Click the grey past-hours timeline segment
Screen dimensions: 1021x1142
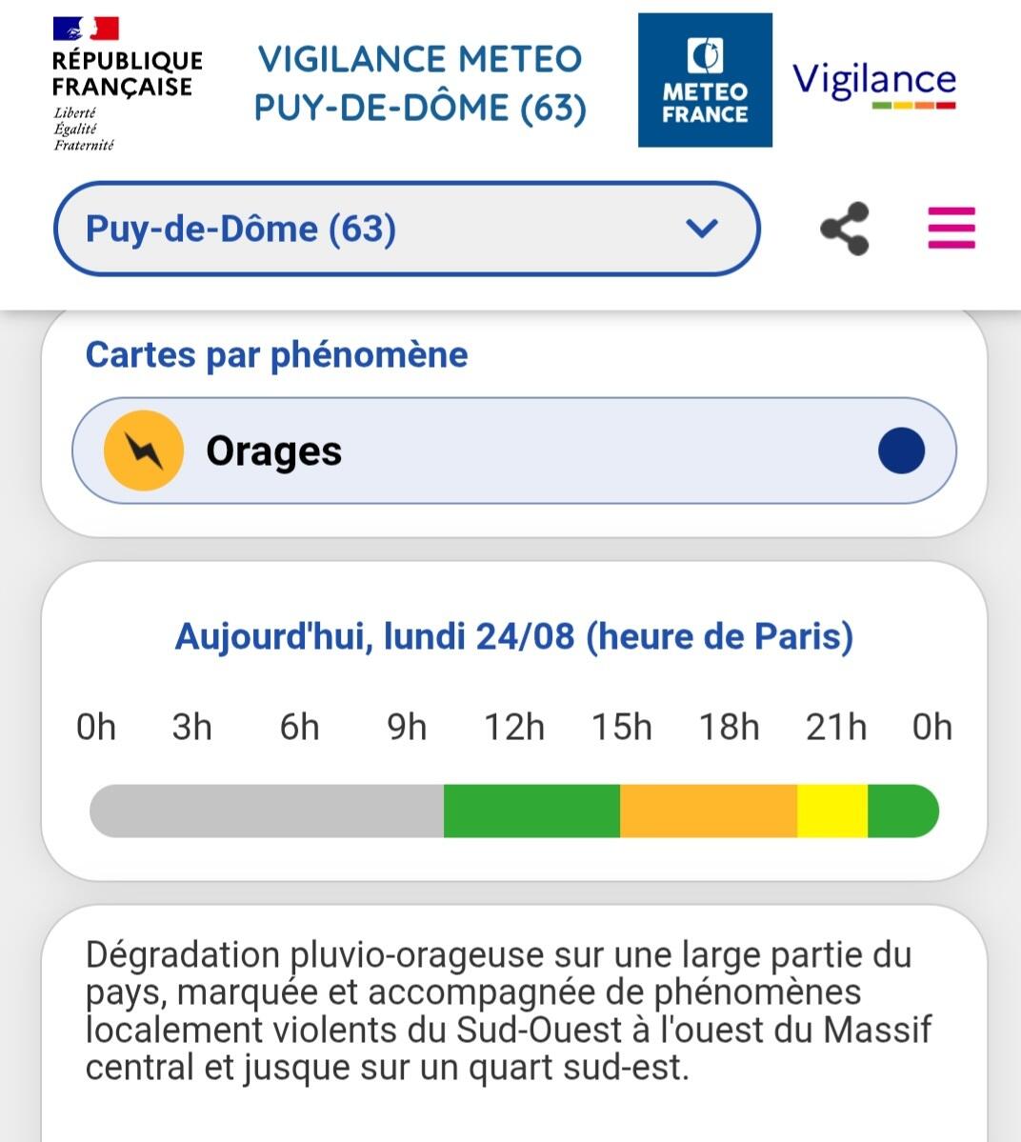267,811
